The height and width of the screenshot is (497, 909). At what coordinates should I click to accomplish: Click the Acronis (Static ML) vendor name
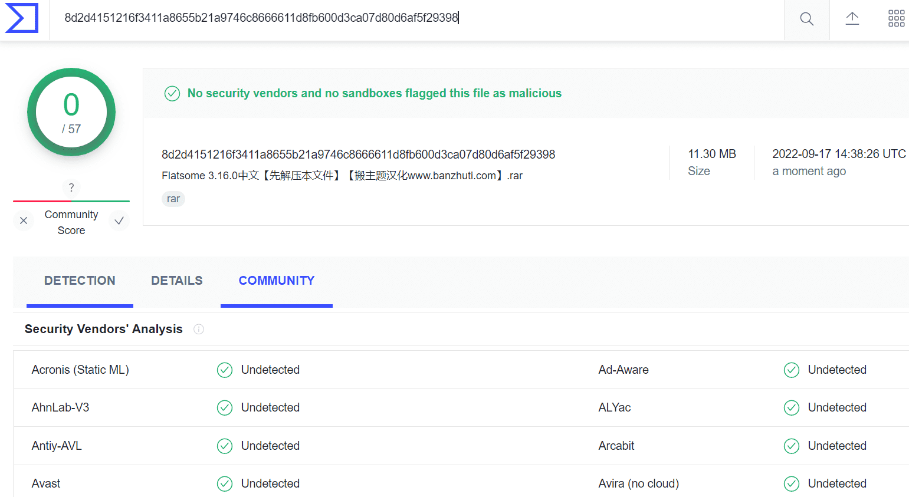[80, 370]
